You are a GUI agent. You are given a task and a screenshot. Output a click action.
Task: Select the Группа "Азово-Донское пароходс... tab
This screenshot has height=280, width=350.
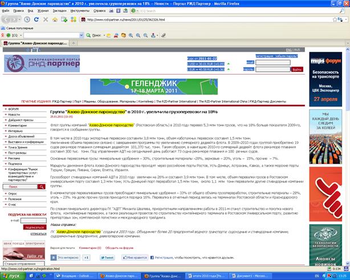35,43
